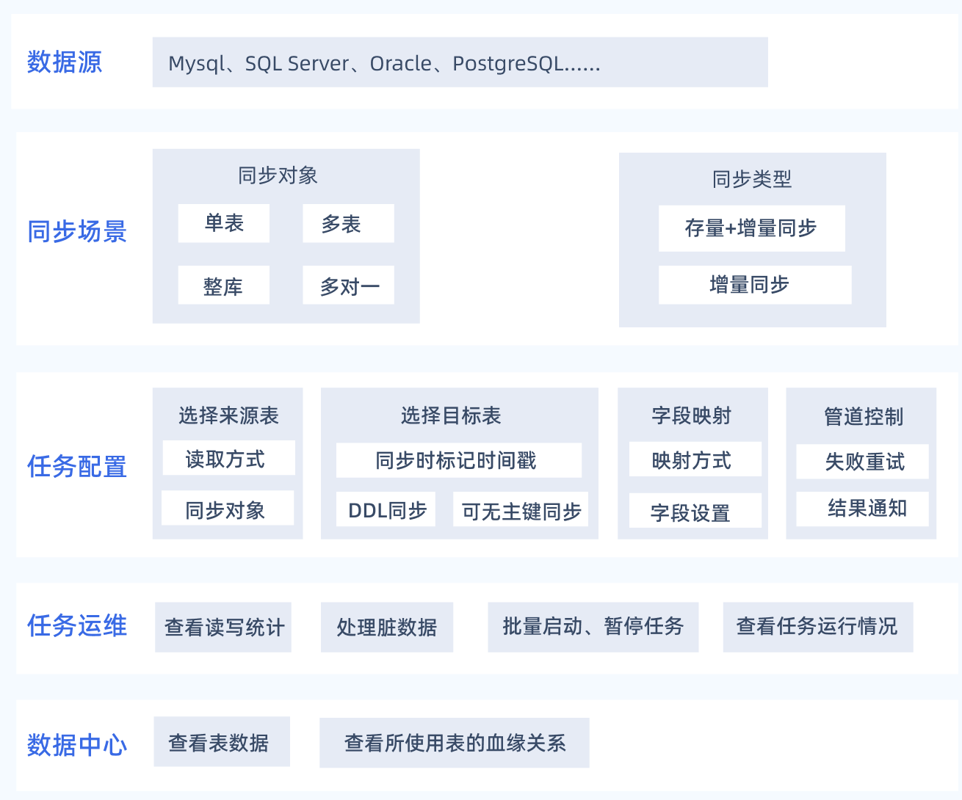Select the 查看所使用表的血缘关系 box
This screenshot has height=800, width=962.
point(455,743)
